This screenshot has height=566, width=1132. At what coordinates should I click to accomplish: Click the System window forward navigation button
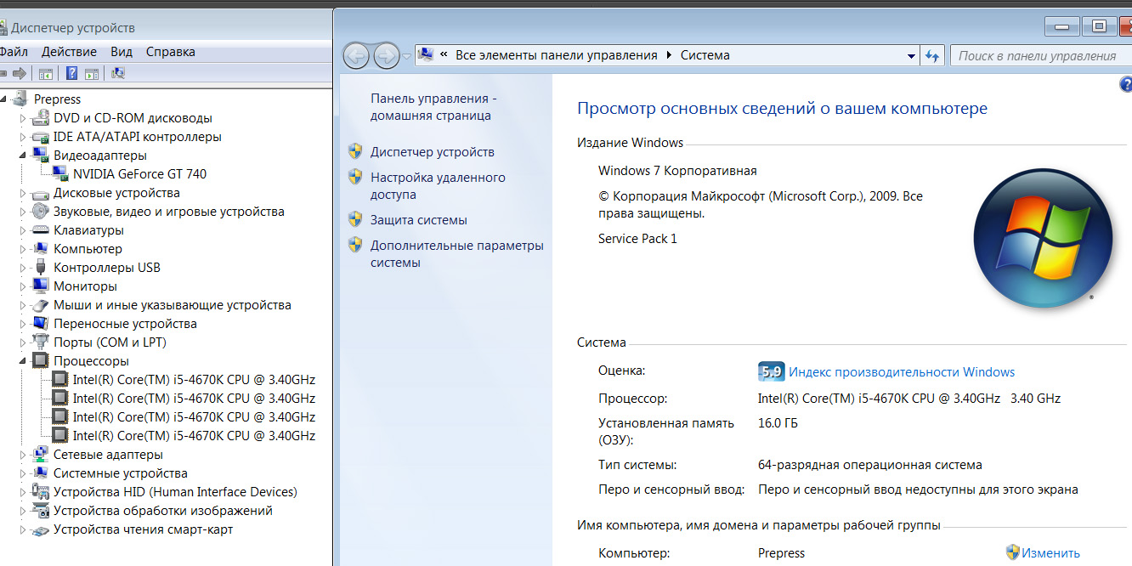pyautogui.click(x=387, y=56)
